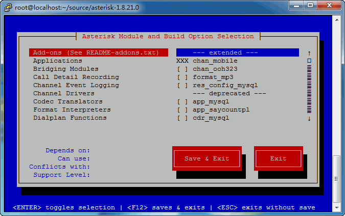
Task: Click the res_config_mysql module name
Action: (x=225, y=85)
